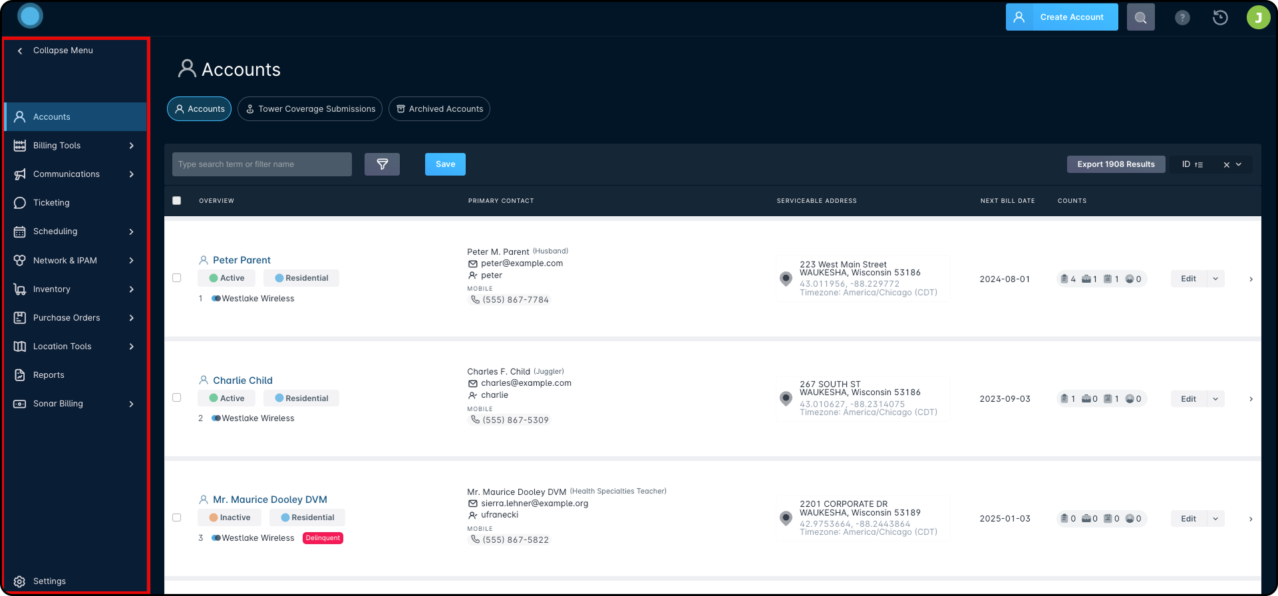
Task: Expand the Sonar Billing submenu chevron
Action: 131,404
